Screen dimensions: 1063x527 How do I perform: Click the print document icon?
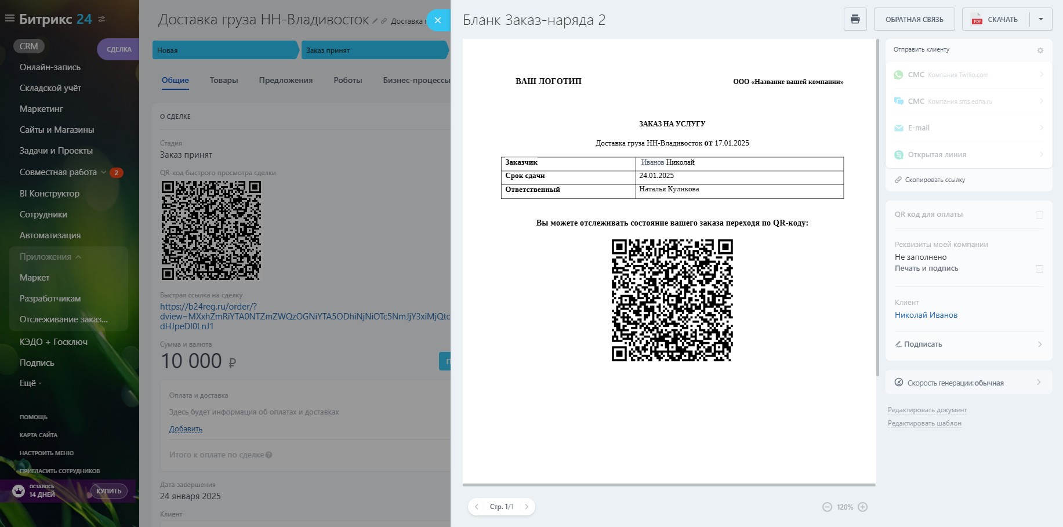(855, 19)
